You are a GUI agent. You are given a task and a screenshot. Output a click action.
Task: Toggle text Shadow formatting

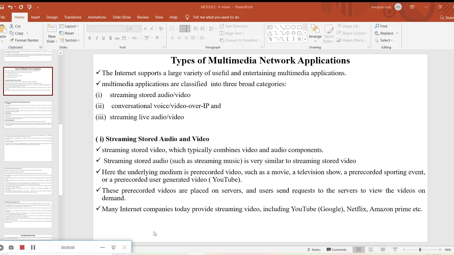tap(110, 38)
